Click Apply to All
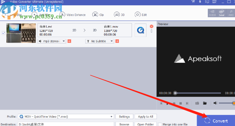 [145, 117]
